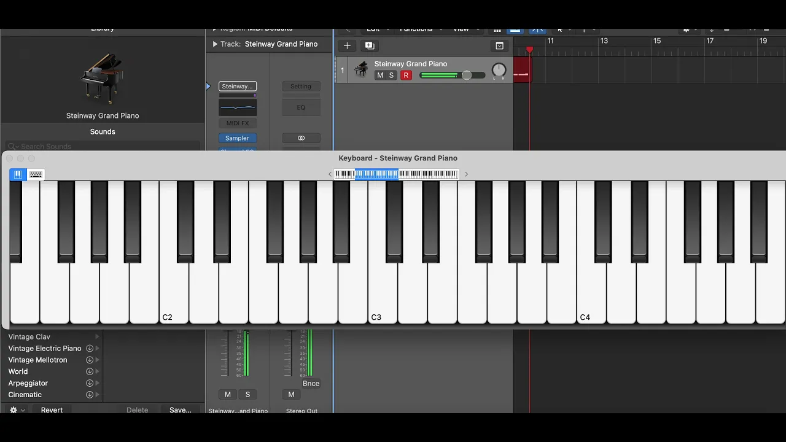Expand the Track Steinway Grand Piano inspector
786x442 pixels.
click(x=215, y=44)
